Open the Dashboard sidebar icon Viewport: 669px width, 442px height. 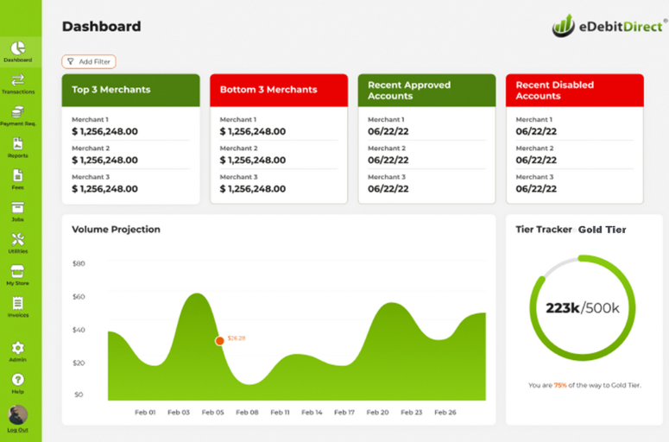pyautogui.click(x=18, y=49)
